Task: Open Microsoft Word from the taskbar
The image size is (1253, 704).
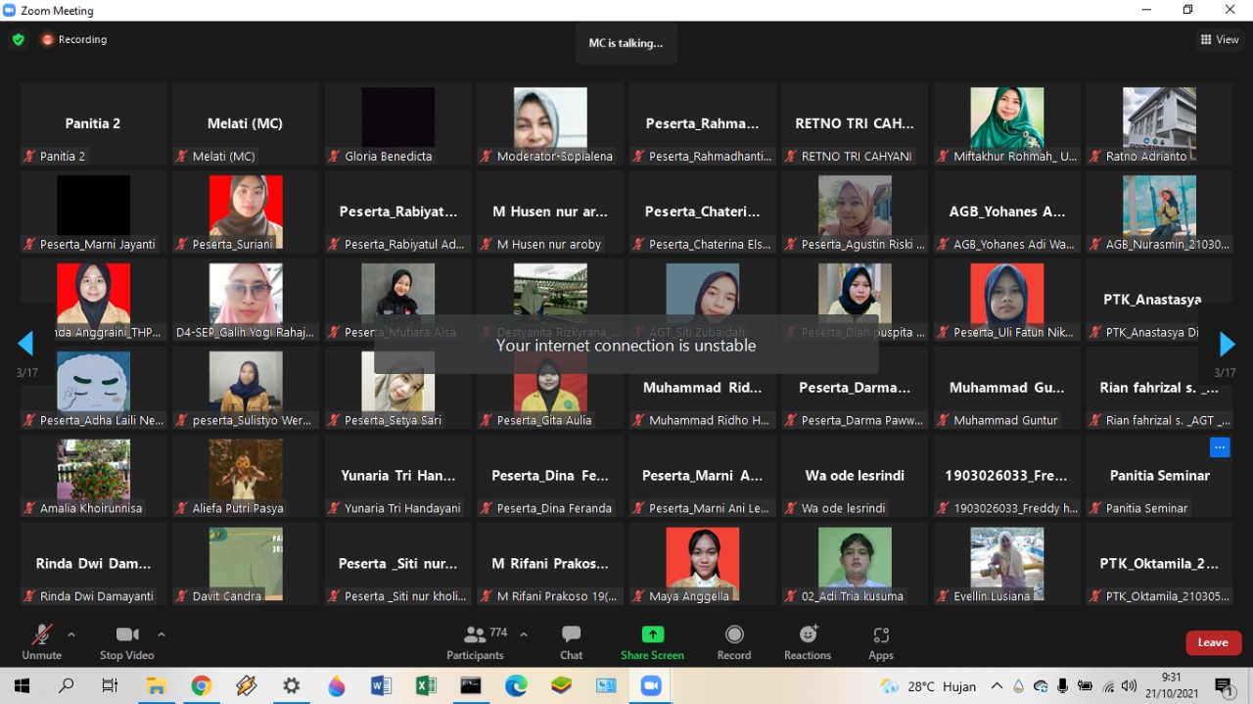Action: (381, 686)
